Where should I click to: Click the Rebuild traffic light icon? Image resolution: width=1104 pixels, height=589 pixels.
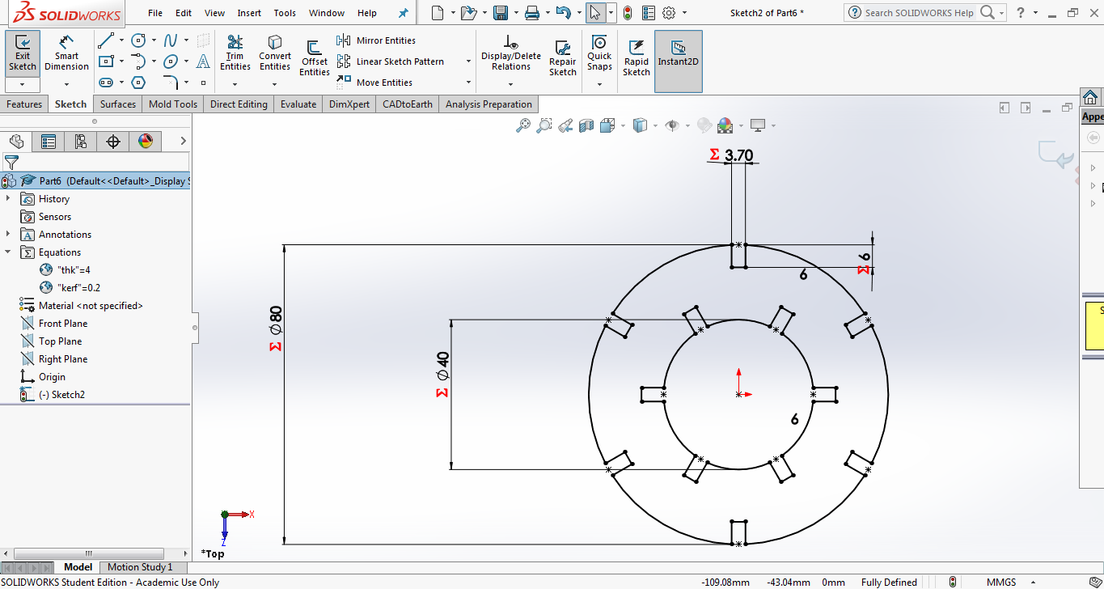[x=627, y=13]
